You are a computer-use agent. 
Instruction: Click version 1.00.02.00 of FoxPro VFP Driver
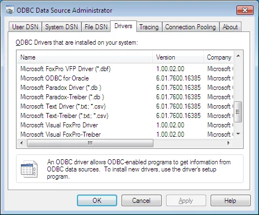pos(170,69)
